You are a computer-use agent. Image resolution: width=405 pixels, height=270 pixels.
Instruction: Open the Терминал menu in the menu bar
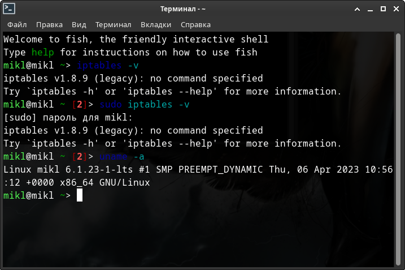(x=113, y=25)
